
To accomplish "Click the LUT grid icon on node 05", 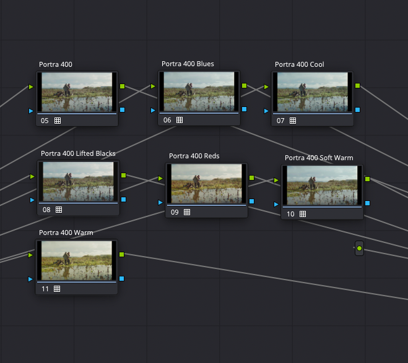I will [x=58, y=121].
